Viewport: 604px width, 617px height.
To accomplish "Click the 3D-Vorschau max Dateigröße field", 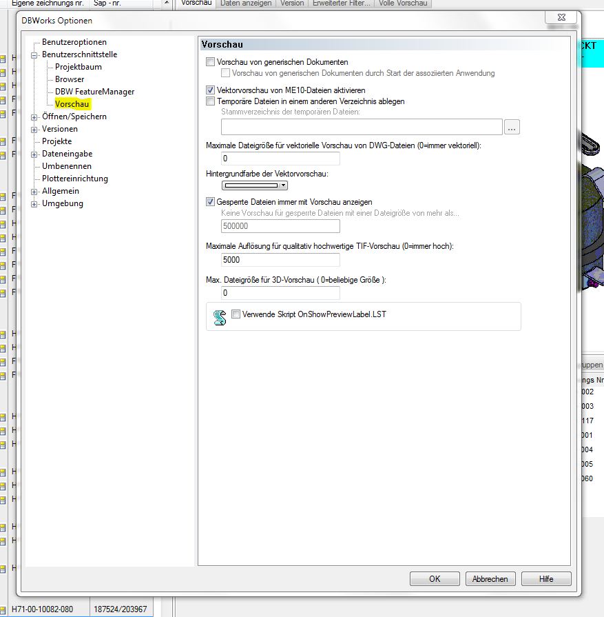I will tap(280, 293).
